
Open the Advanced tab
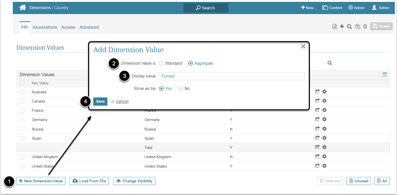[x=89, y=27]
